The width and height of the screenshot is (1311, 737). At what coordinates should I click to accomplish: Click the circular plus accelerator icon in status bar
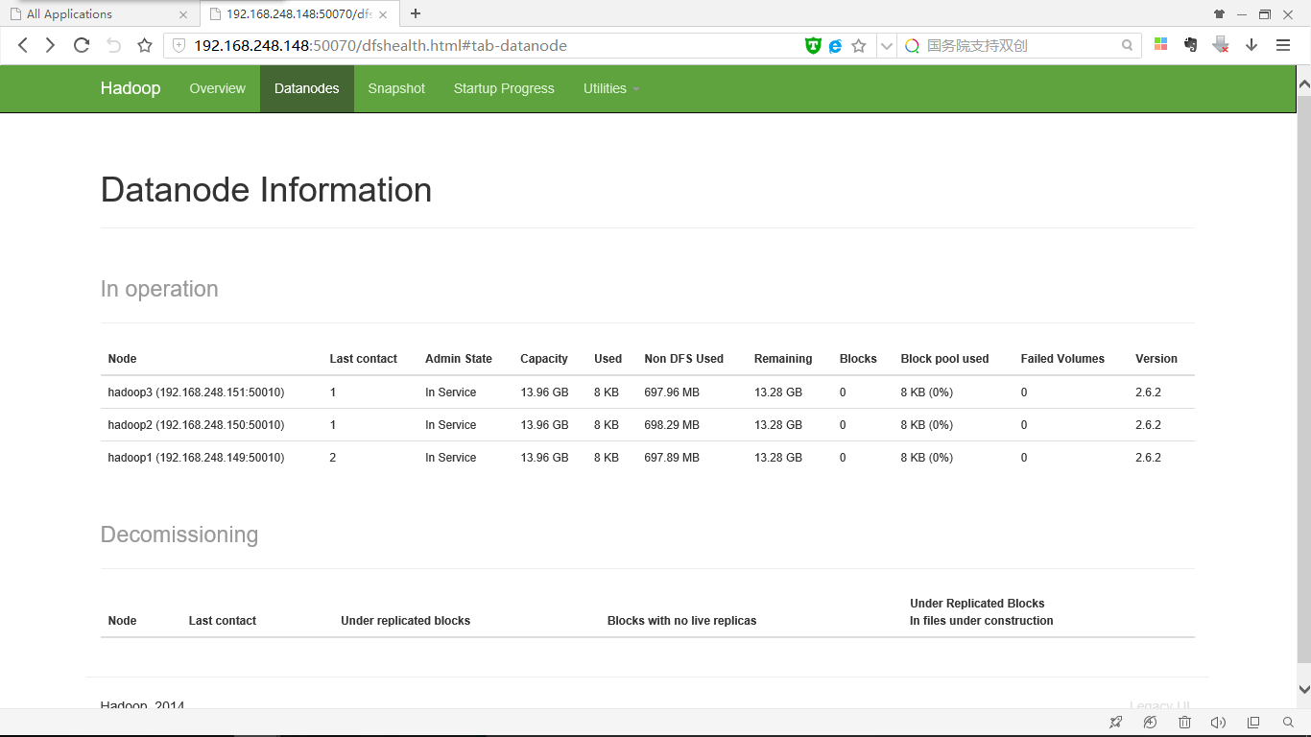coord(1150,723)
